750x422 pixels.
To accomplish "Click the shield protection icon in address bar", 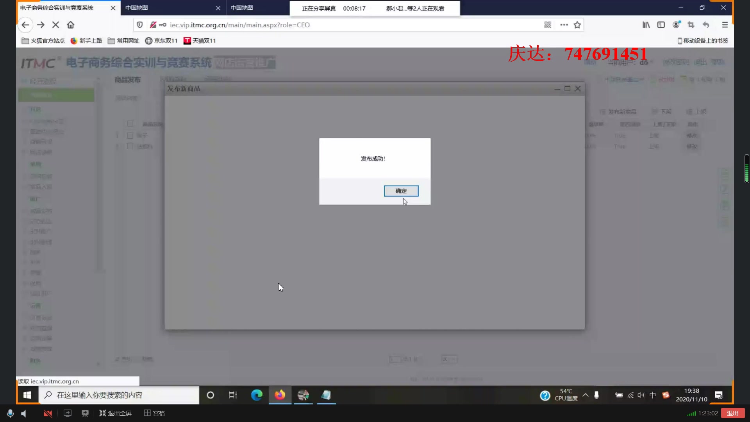I will (140, 25).
